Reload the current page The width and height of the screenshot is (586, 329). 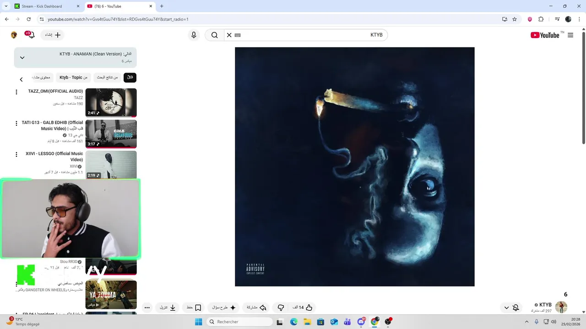pos(28,19)
